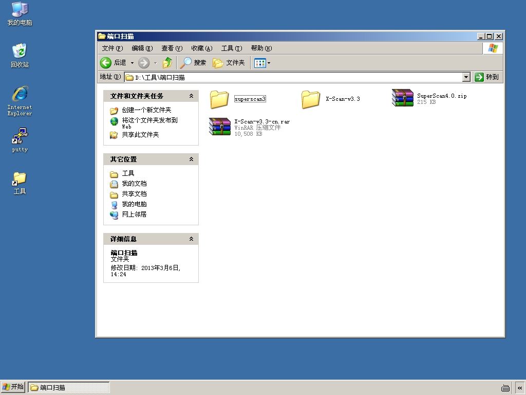Open 工具 under other places
Viewport: 526px width, 395px height.
coord(128,173)
